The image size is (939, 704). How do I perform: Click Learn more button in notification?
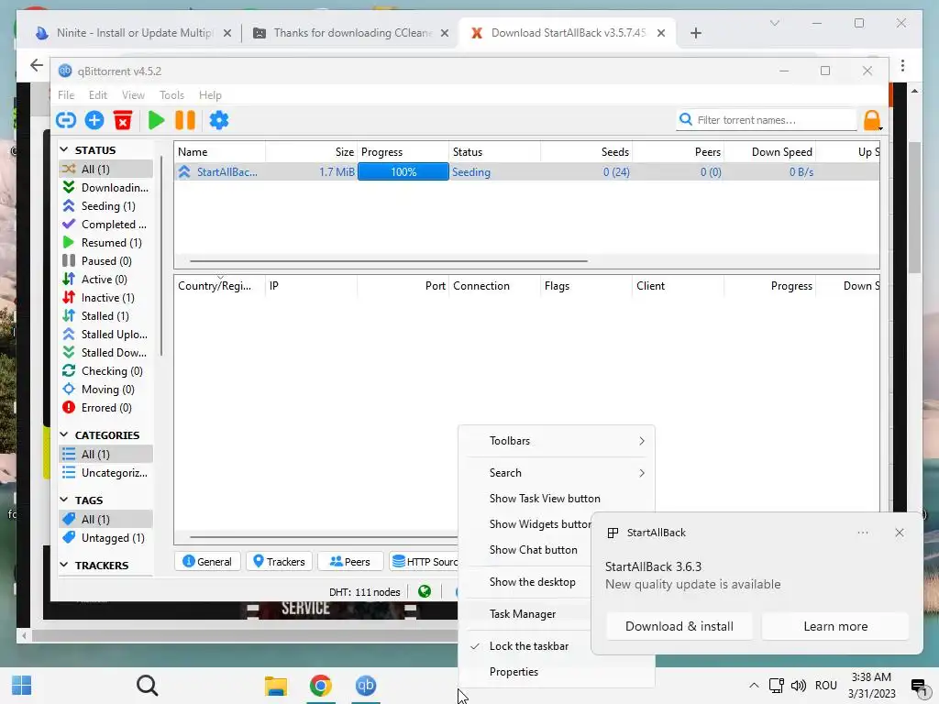tap(835, 626)
